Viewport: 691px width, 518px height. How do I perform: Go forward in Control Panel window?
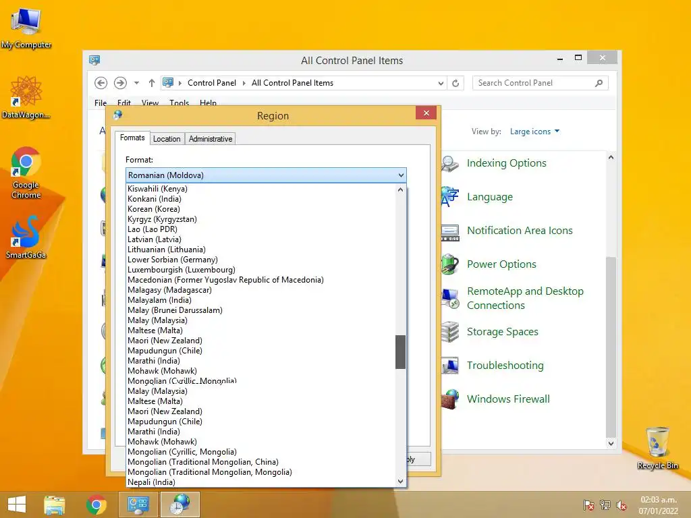120,83
